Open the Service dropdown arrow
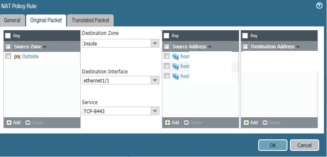The image size is (327, 157). tap(155, 111)
